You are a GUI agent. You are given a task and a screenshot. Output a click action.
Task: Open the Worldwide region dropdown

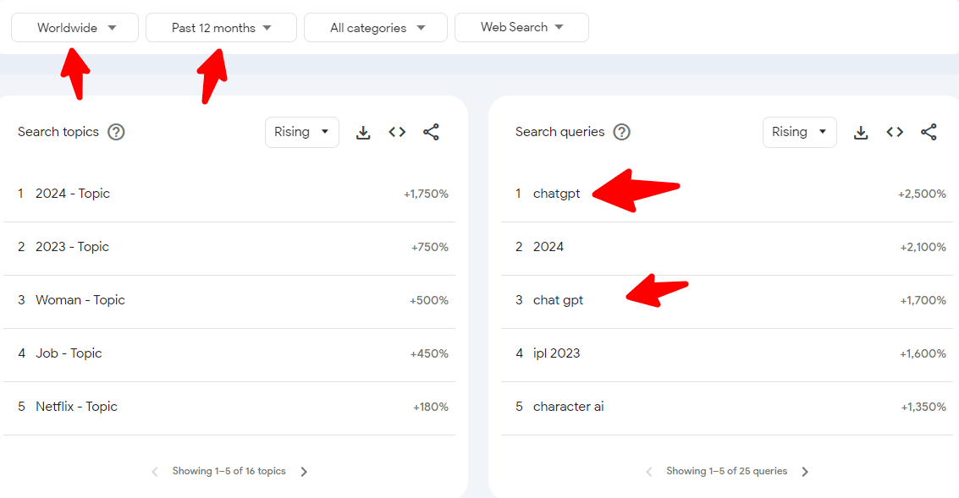(74, 27)
